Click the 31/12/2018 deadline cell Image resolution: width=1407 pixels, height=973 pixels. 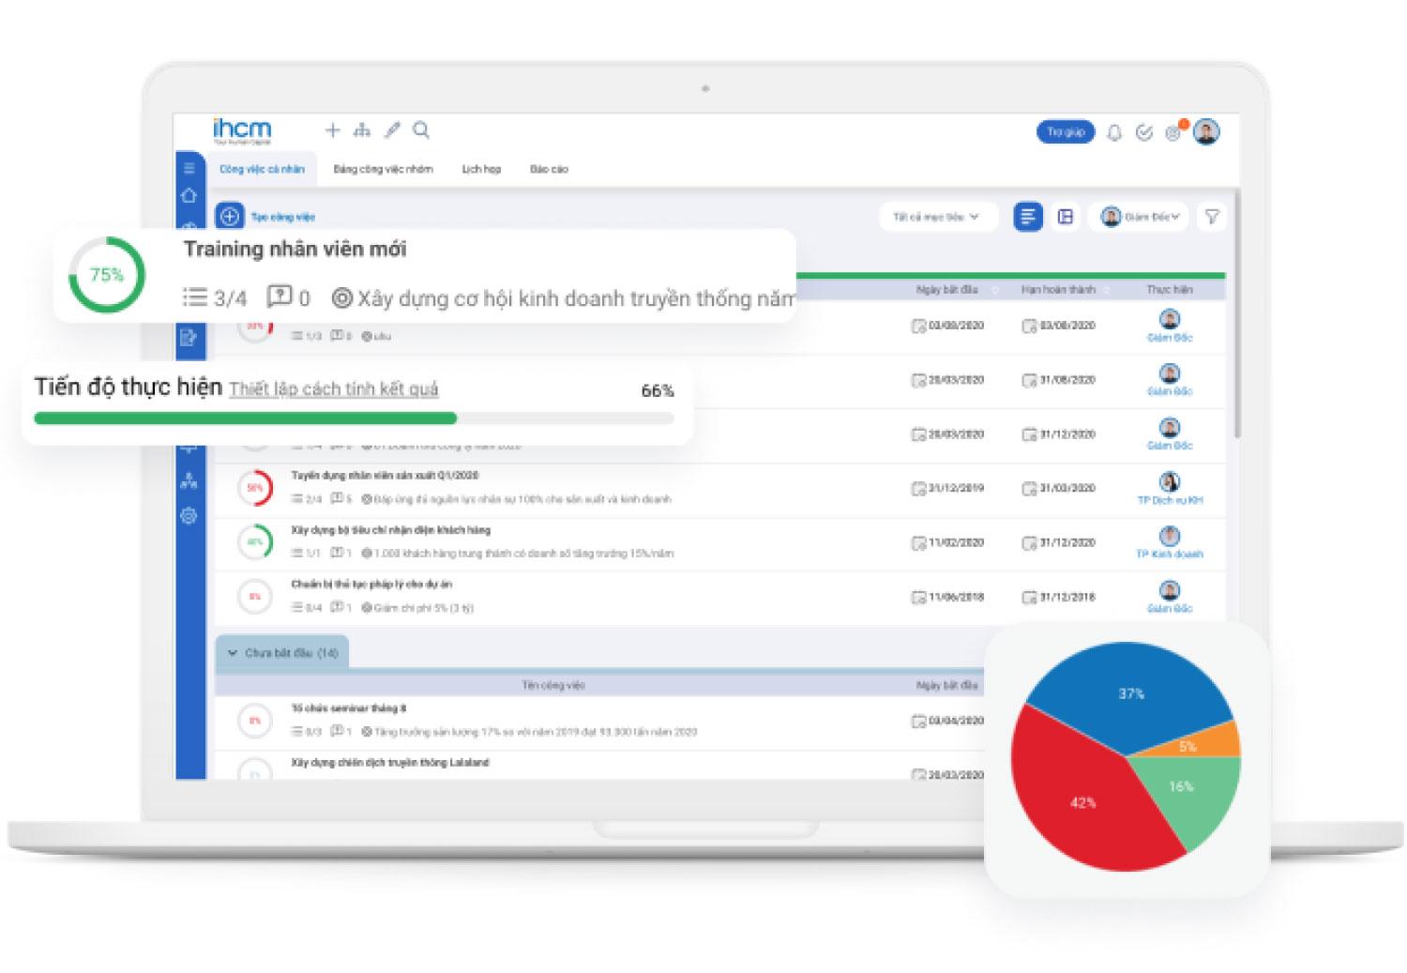(x=1059, y=598)
